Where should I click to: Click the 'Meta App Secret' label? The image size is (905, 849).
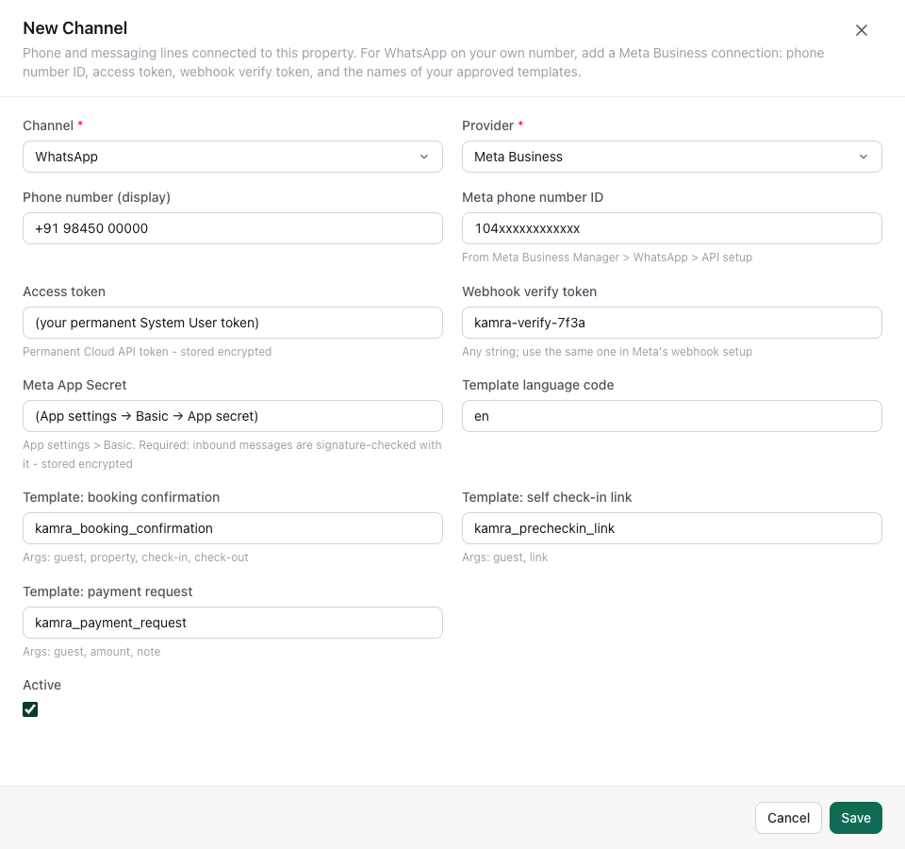[x=75, y=385]
